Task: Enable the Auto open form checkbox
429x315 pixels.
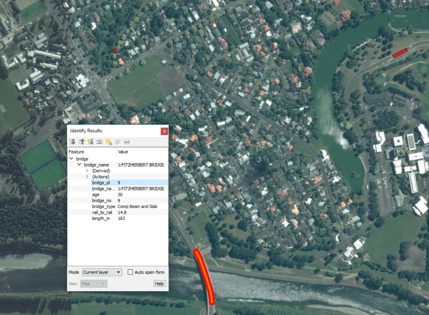Action: 131,272
